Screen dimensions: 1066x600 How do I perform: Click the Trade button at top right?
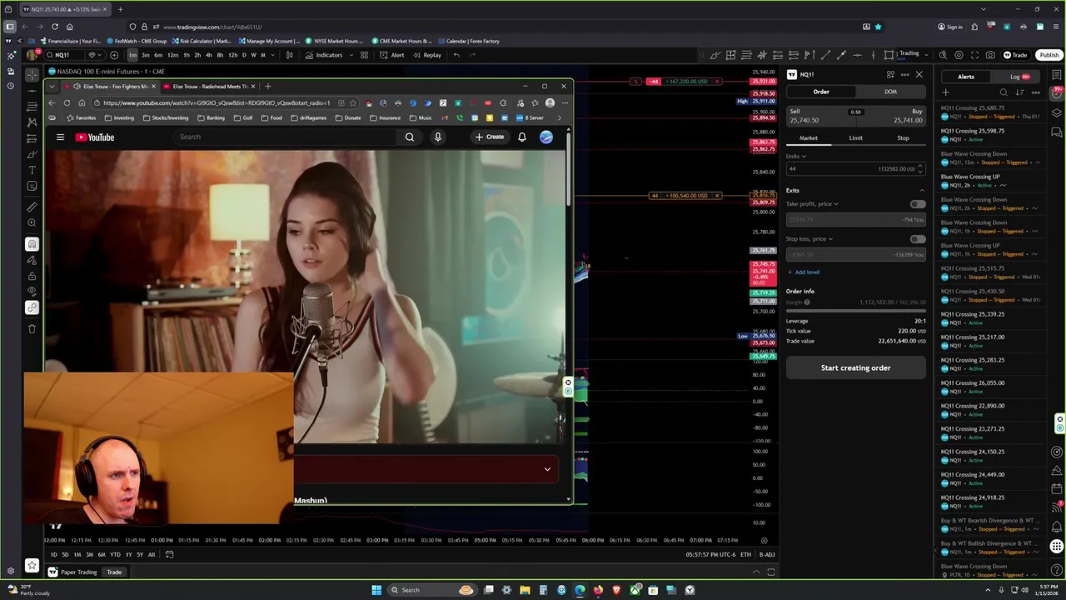point(1015,55)
